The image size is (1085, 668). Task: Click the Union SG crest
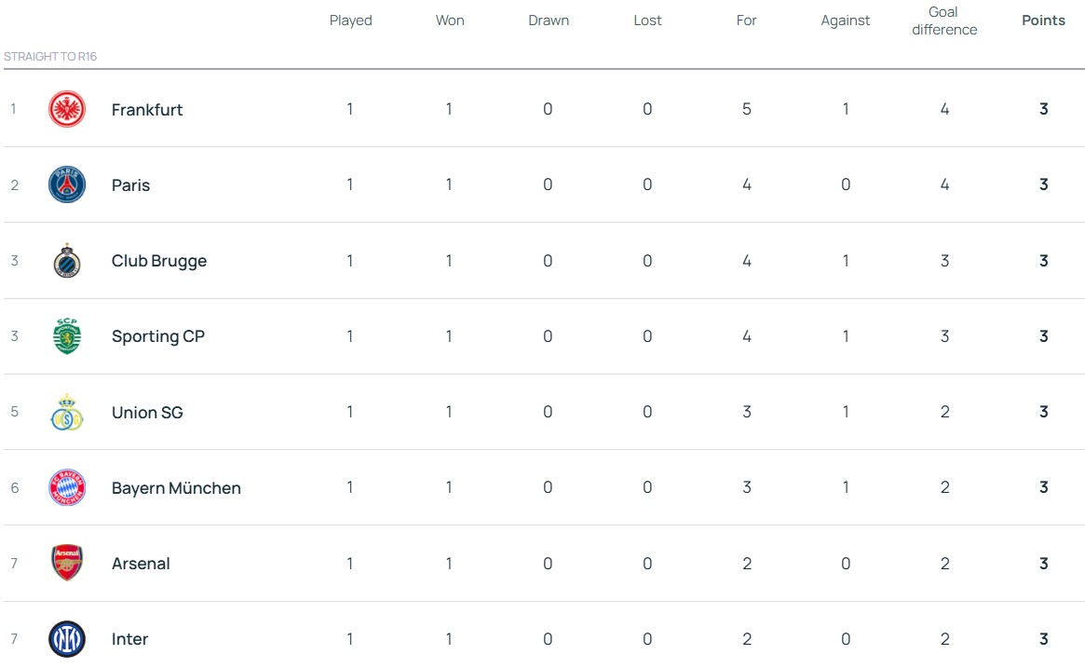(67, 412)
